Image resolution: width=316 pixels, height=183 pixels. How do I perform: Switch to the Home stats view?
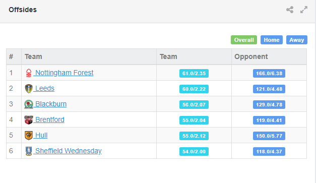[272, 40]
